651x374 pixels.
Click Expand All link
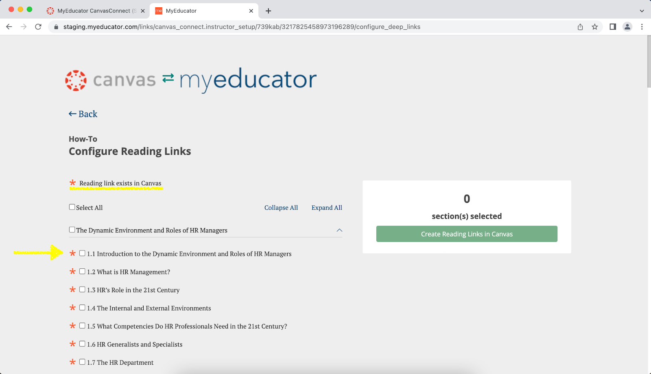[x=327, y=208]
